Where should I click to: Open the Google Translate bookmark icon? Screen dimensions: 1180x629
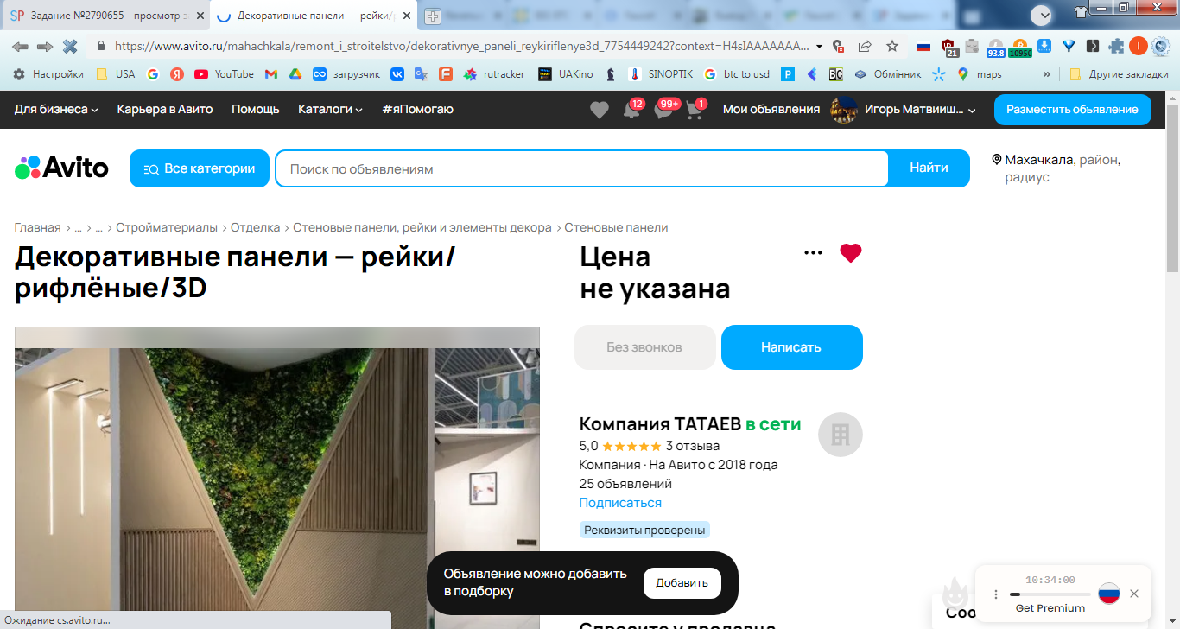click(x=421, y=74)
